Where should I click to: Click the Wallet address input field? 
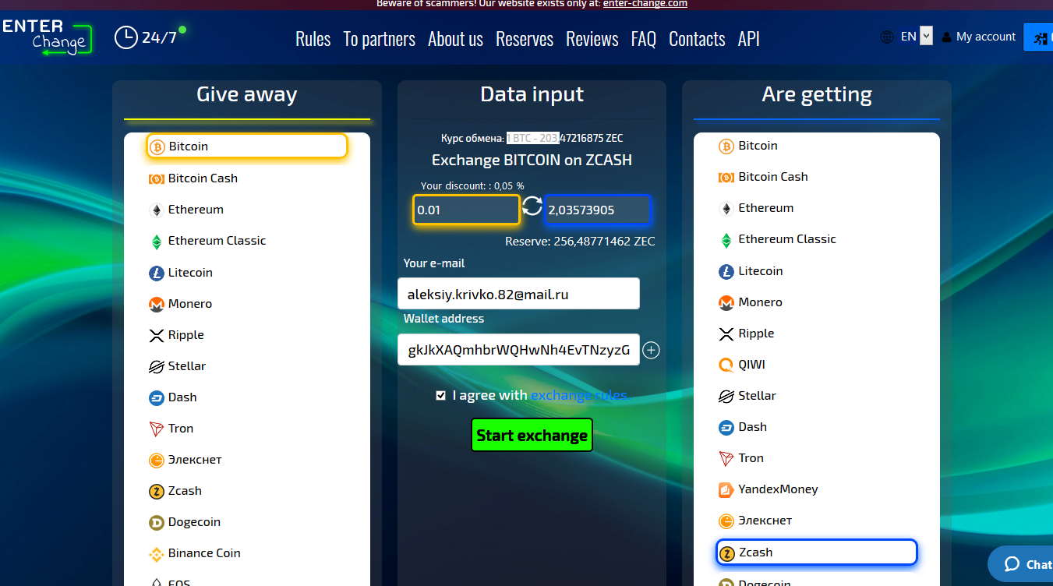click(x=518, y=350)
